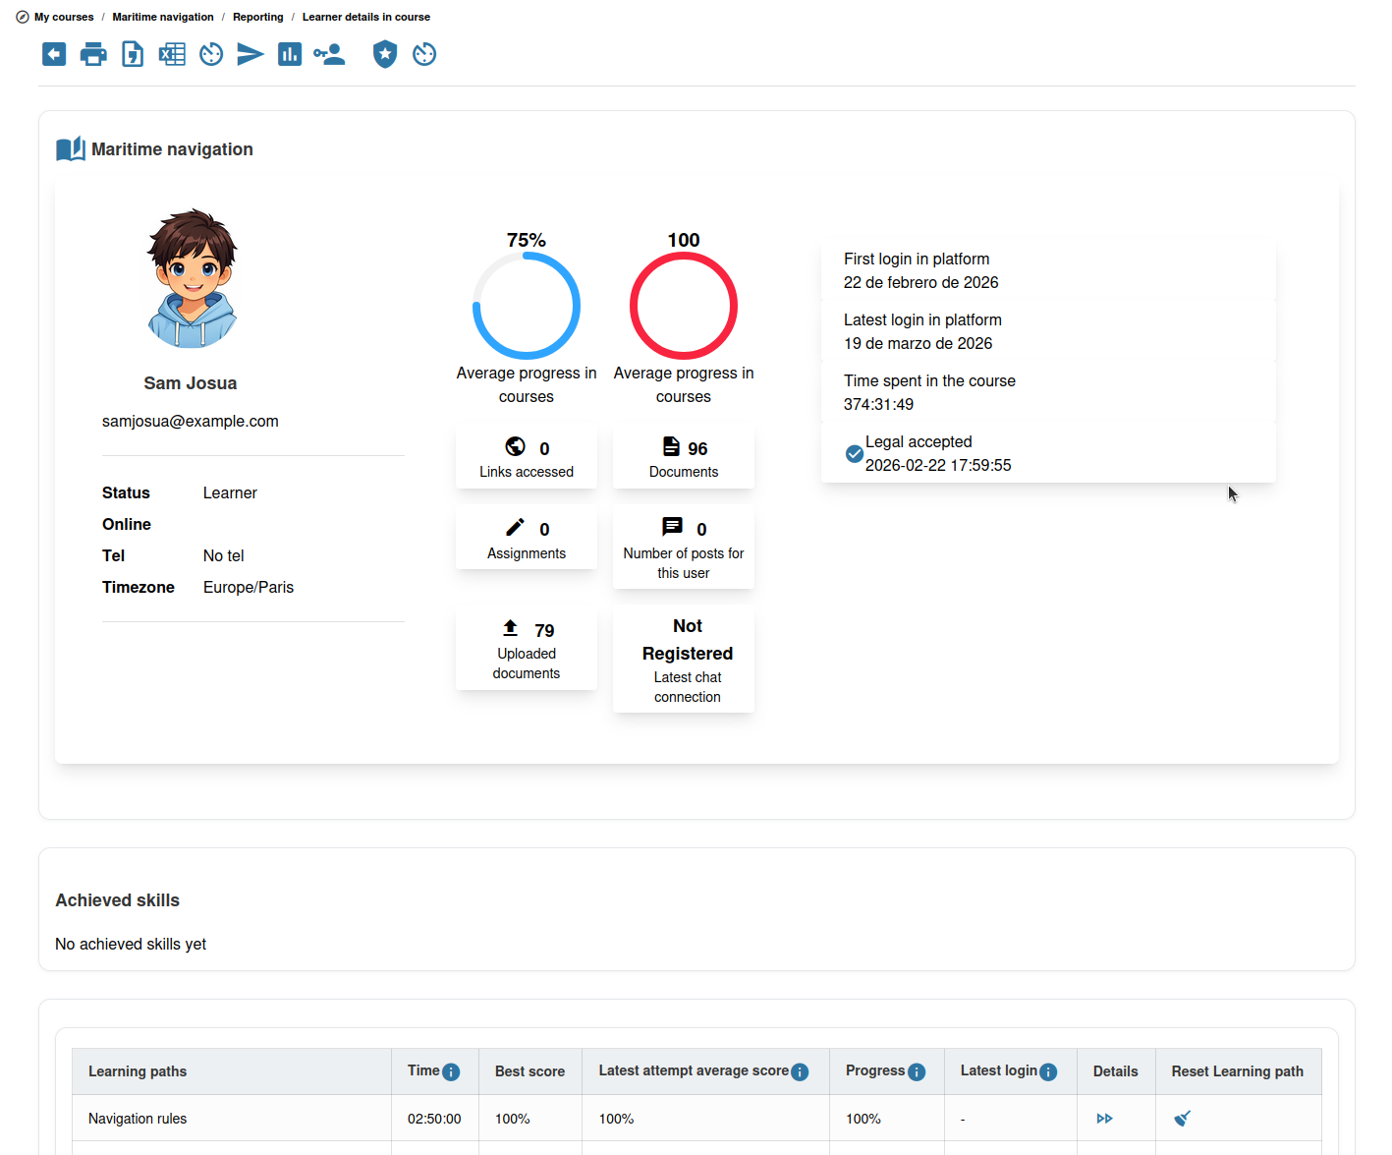Click the 75% blue progress circle

[x=527, y=306]
